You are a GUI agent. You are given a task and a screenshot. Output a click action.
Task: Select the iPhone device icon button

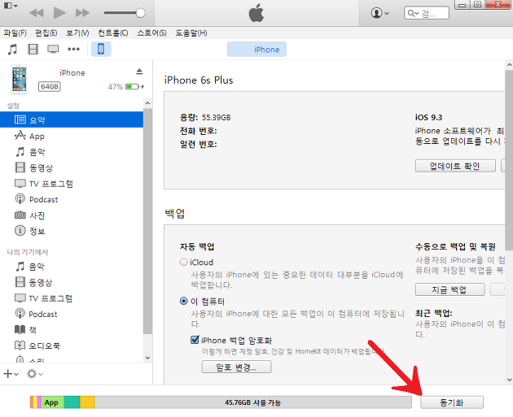(x=101, y=49)
